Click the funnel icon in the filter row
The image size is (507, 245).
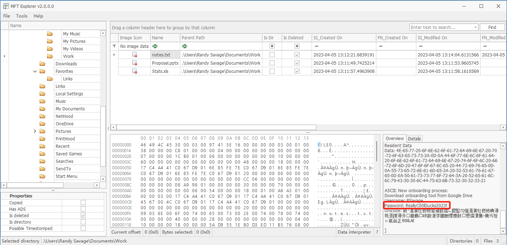[114, 46]
